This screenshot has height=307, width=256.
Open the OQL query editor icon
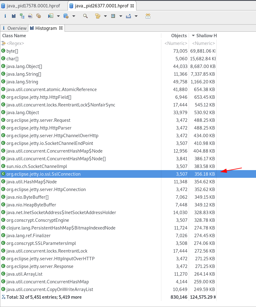coord(30,16)
